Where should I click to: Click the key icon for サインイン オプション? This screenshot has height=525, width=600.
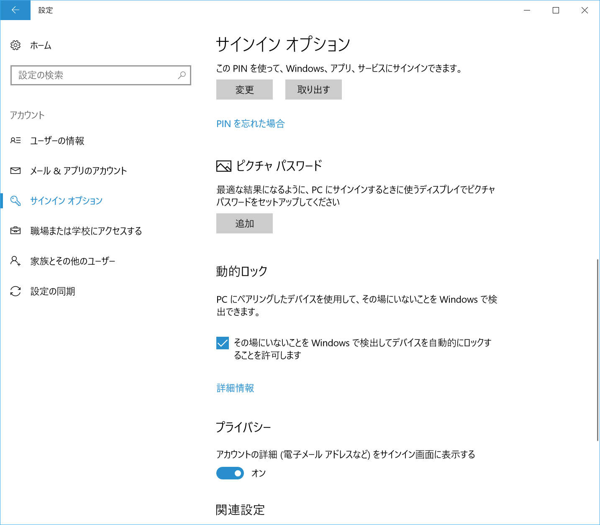pyautogui.click(x=15, y=201)
